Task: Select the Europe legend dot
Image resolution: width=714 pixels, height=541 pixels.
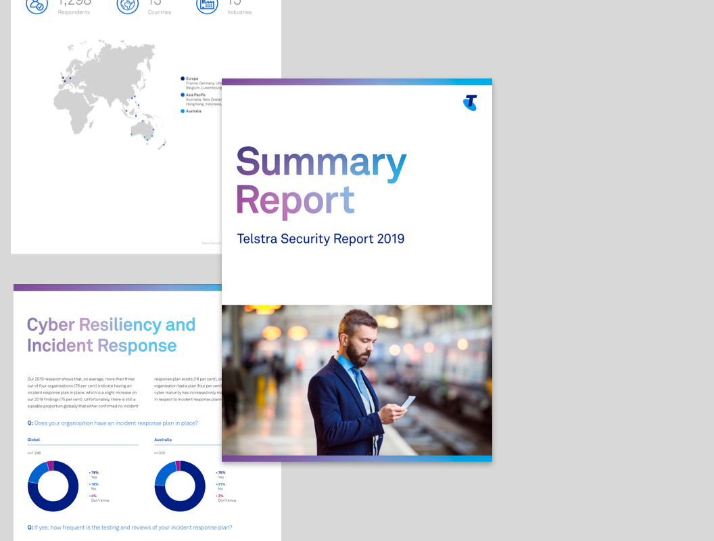Action: (183, 78)
